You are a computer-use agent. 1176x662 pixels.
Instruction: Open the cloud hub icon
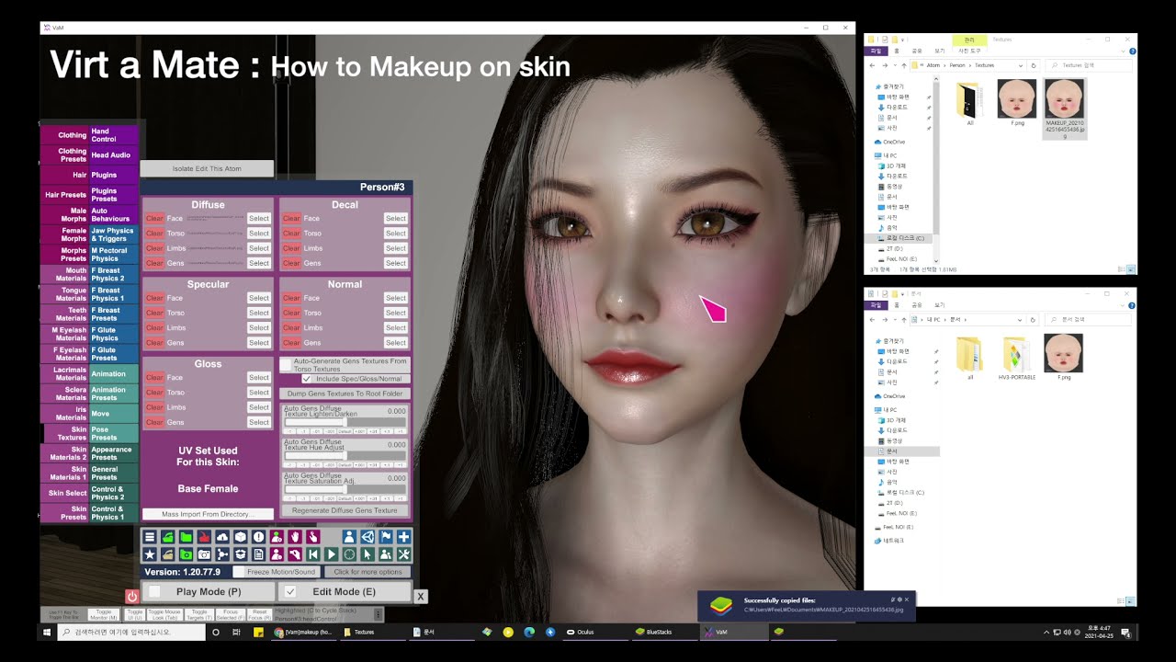[222, 537]
